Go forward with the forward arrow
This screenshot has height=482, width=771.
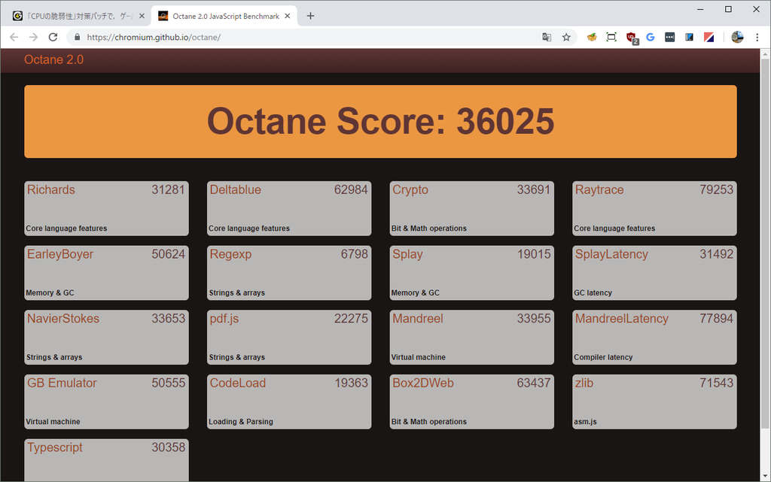33,38
